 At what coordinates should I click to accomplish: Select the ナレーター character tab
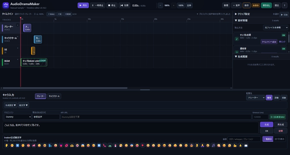tap(40, 96)
